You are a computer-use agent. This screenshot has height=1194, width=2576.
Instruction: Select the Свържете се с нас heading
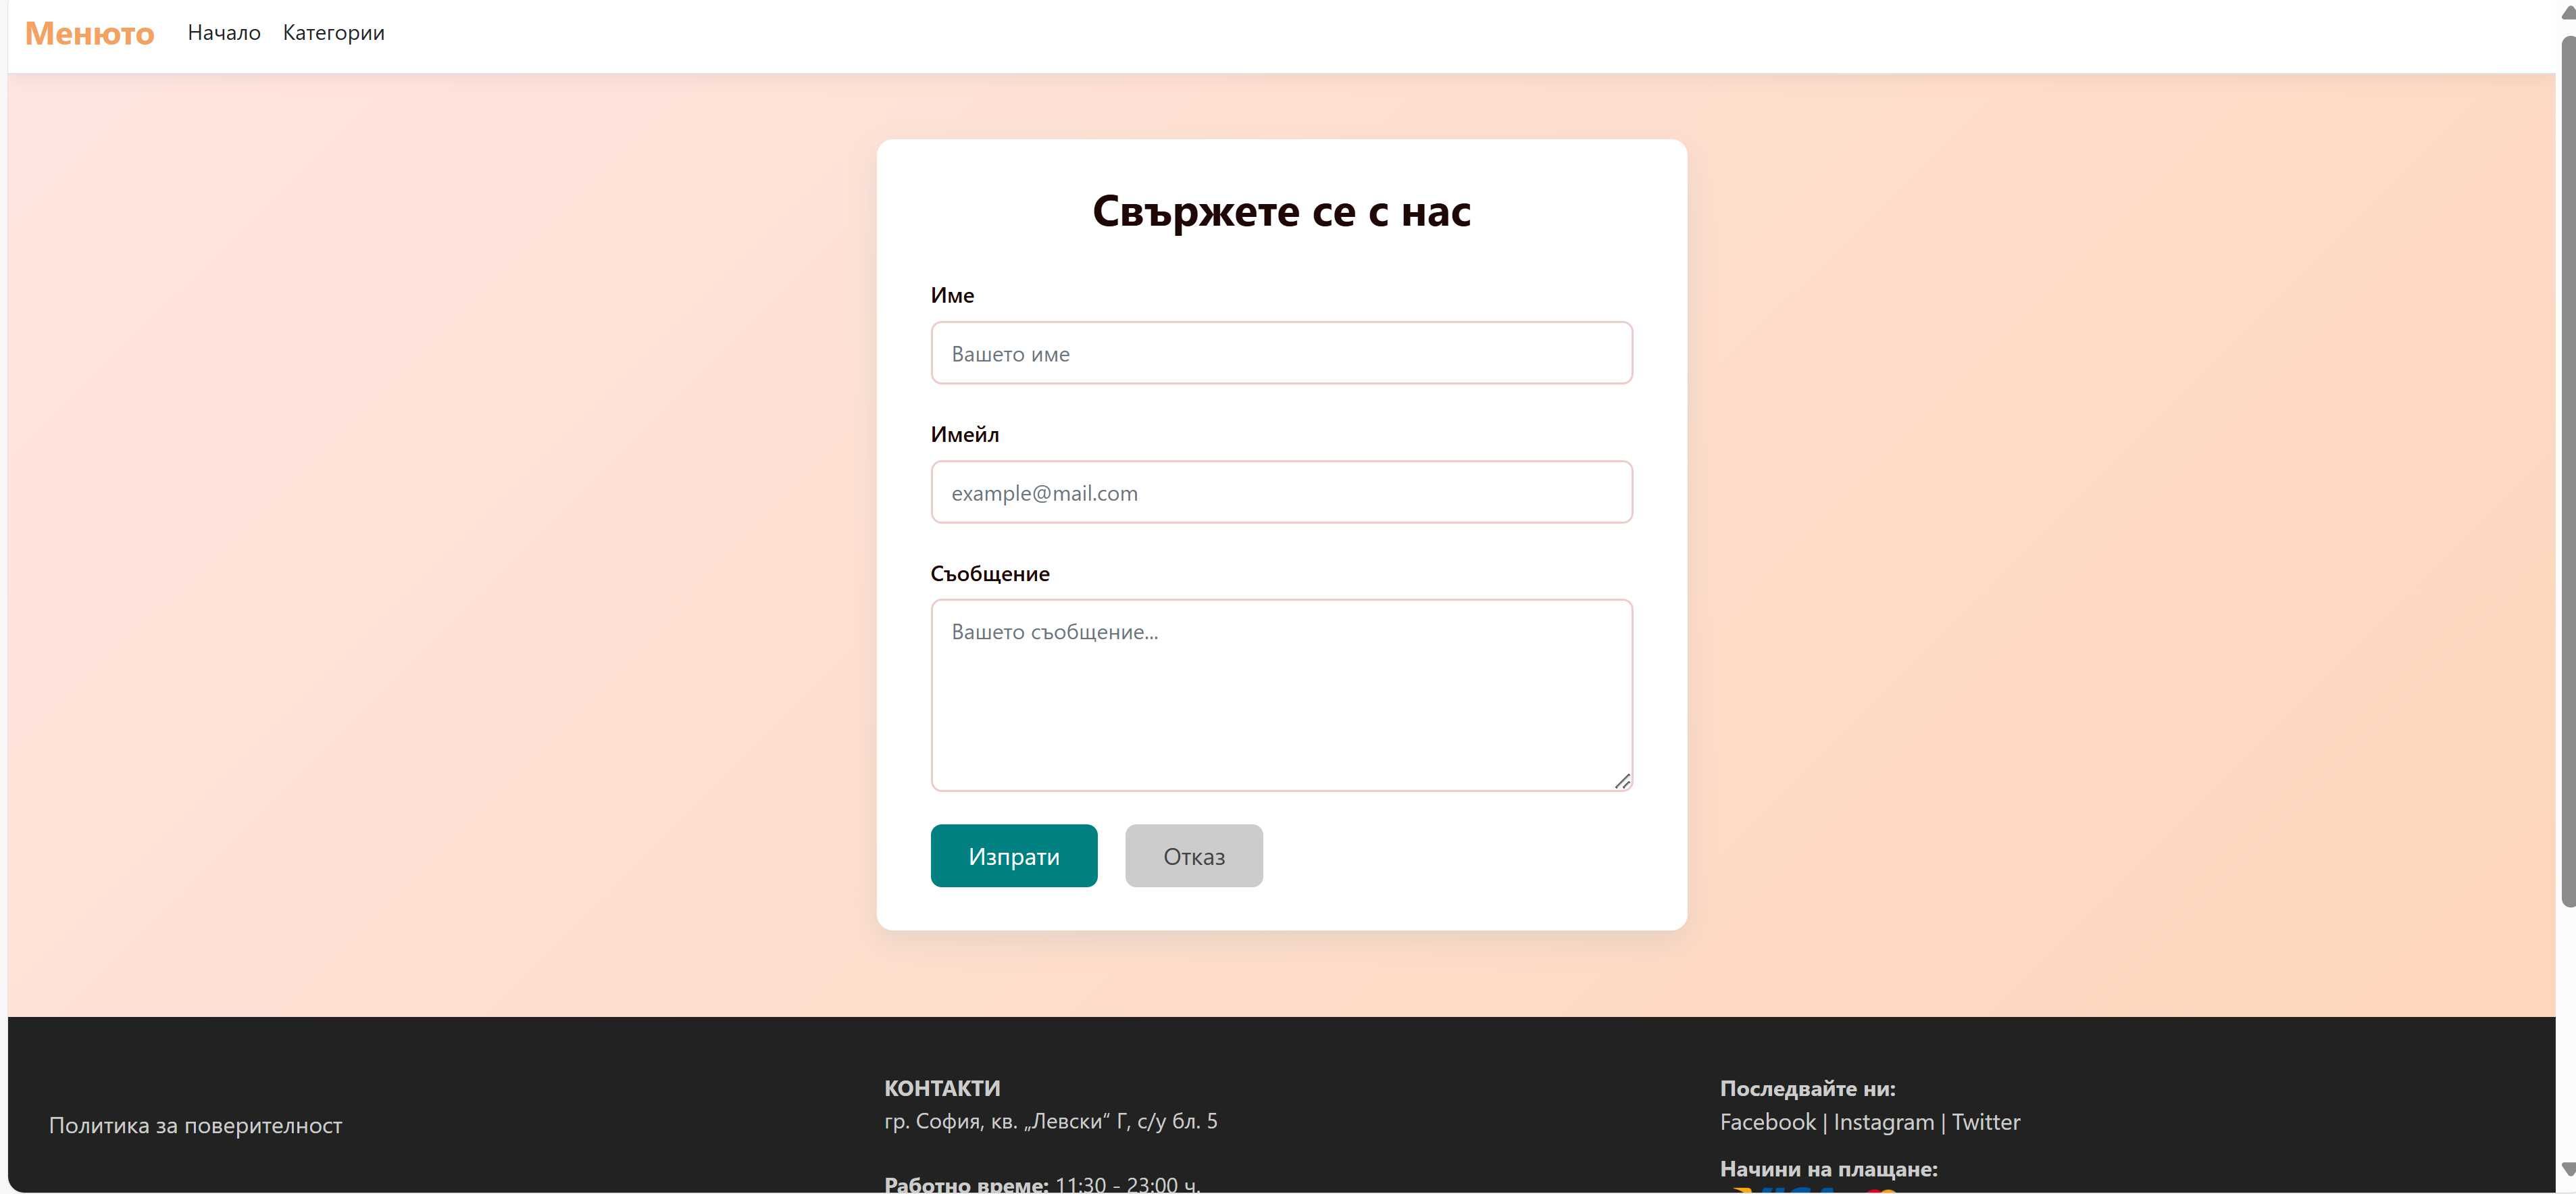point(1281,211)
